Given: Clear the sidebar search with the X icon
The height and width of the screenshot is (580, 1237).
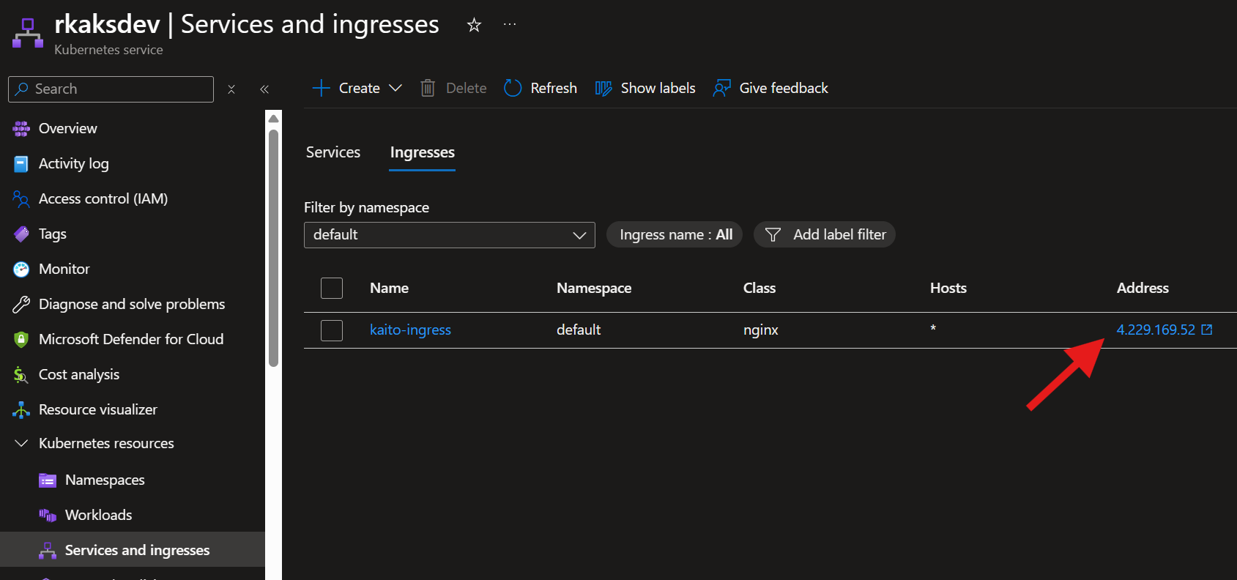Looking at the screenshot, I should 231,89.
